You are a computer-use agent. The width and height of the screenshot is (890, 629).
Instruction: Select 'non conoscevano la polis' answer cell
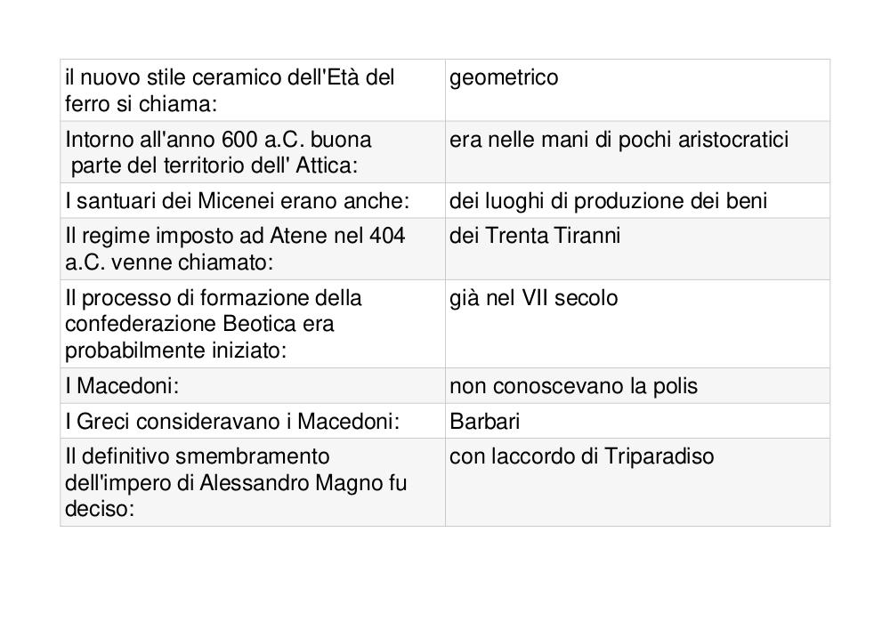[637, 386]
